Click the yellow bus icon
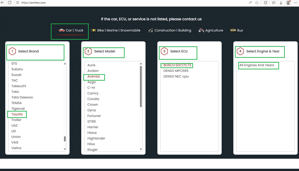This screenshot has width=299, height=171. click(x=233, y=30)
